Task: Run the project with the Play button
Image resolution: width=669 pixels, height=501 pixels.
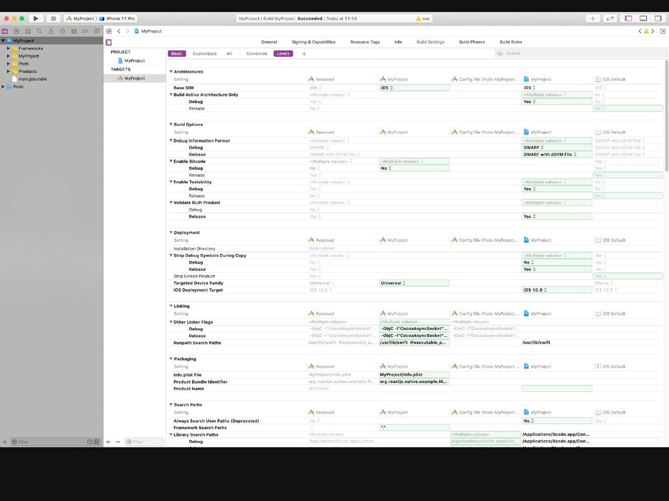Action: tap(36, 18)
